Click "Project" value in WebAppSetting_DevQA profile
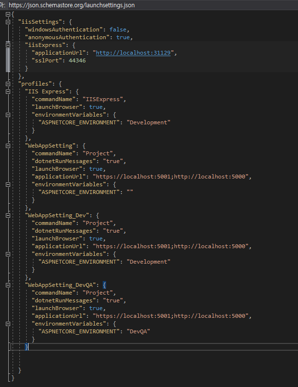Image resolution: width=298 pixels, height=387 pixels. tap(98, 293)
